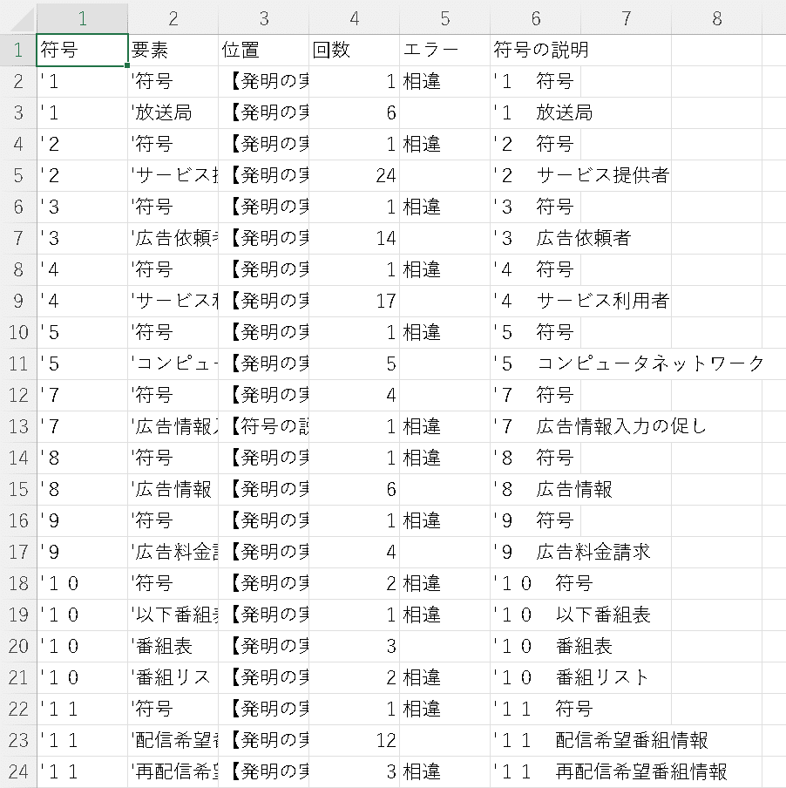Click the cell 【符号の説 in row 13
786x788 pixels.
pyautogui.click(x=264, y=426)
